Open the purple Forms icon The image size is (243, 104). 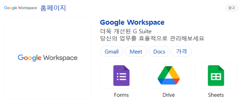point(121,75)
